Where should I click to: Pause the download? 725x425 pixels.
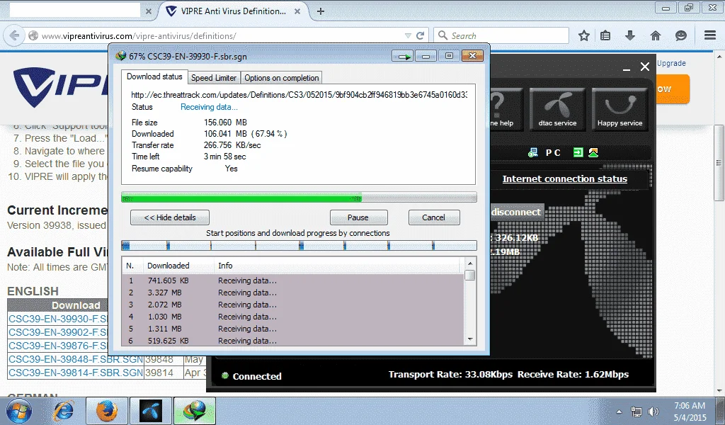358,217
